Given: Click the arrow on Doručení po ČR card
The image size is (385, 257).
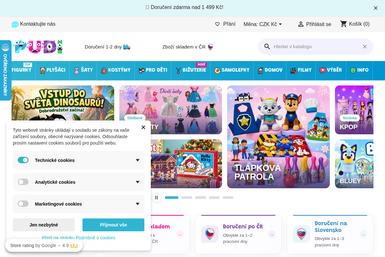Looking at the screenshot, I should click(272, 235).
